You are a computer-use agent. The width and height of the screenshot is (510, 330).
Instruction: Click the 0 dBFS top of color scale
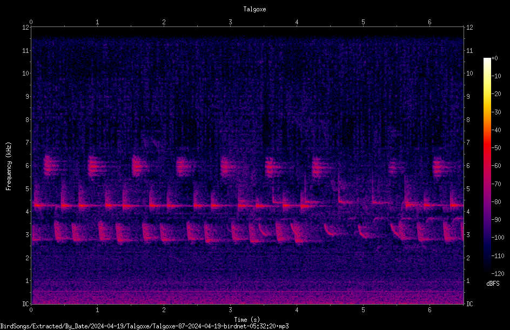coord(494,58)
